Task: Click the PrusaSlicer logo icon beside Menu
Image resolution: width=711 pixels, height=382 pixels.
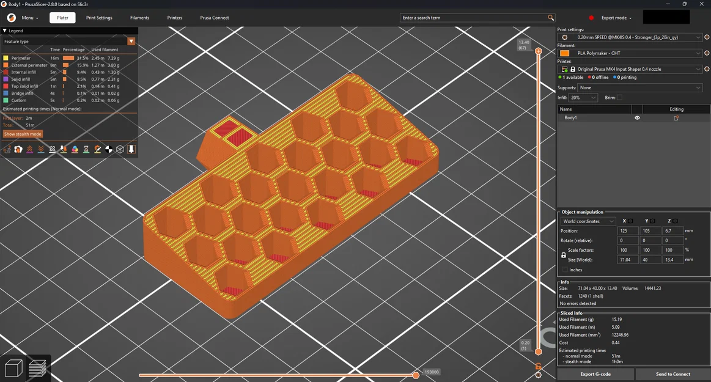Action: pyautogui.click(x=12, y=18)
